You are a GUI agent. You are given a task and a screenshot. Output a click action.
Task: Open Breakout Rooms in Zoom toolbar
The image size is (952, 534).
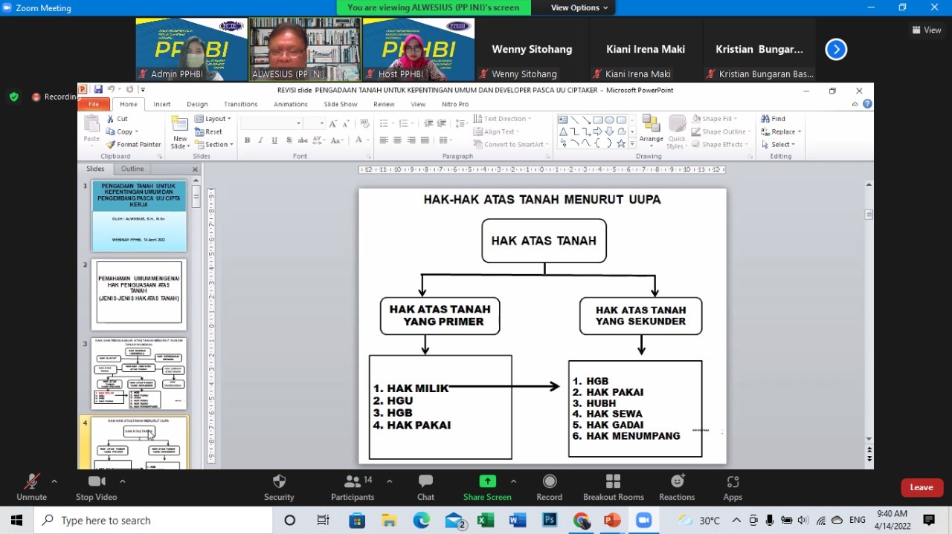pos(613,487)
